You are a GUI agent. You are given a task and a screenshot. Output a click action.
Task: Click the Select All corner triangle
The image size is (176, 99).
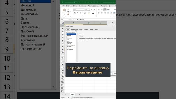[63, 23]
